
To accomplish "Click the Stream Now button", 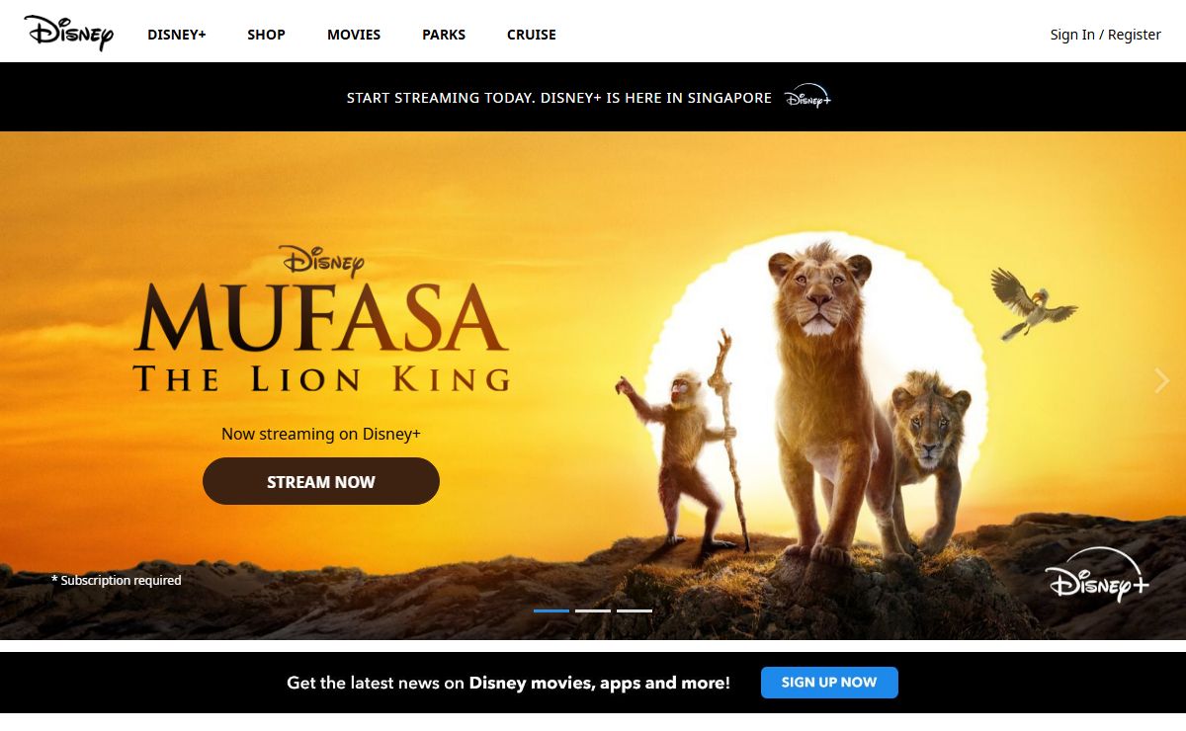I will tap(321, 481).
